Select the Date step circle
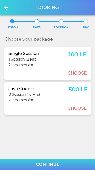 pos(37,21)
